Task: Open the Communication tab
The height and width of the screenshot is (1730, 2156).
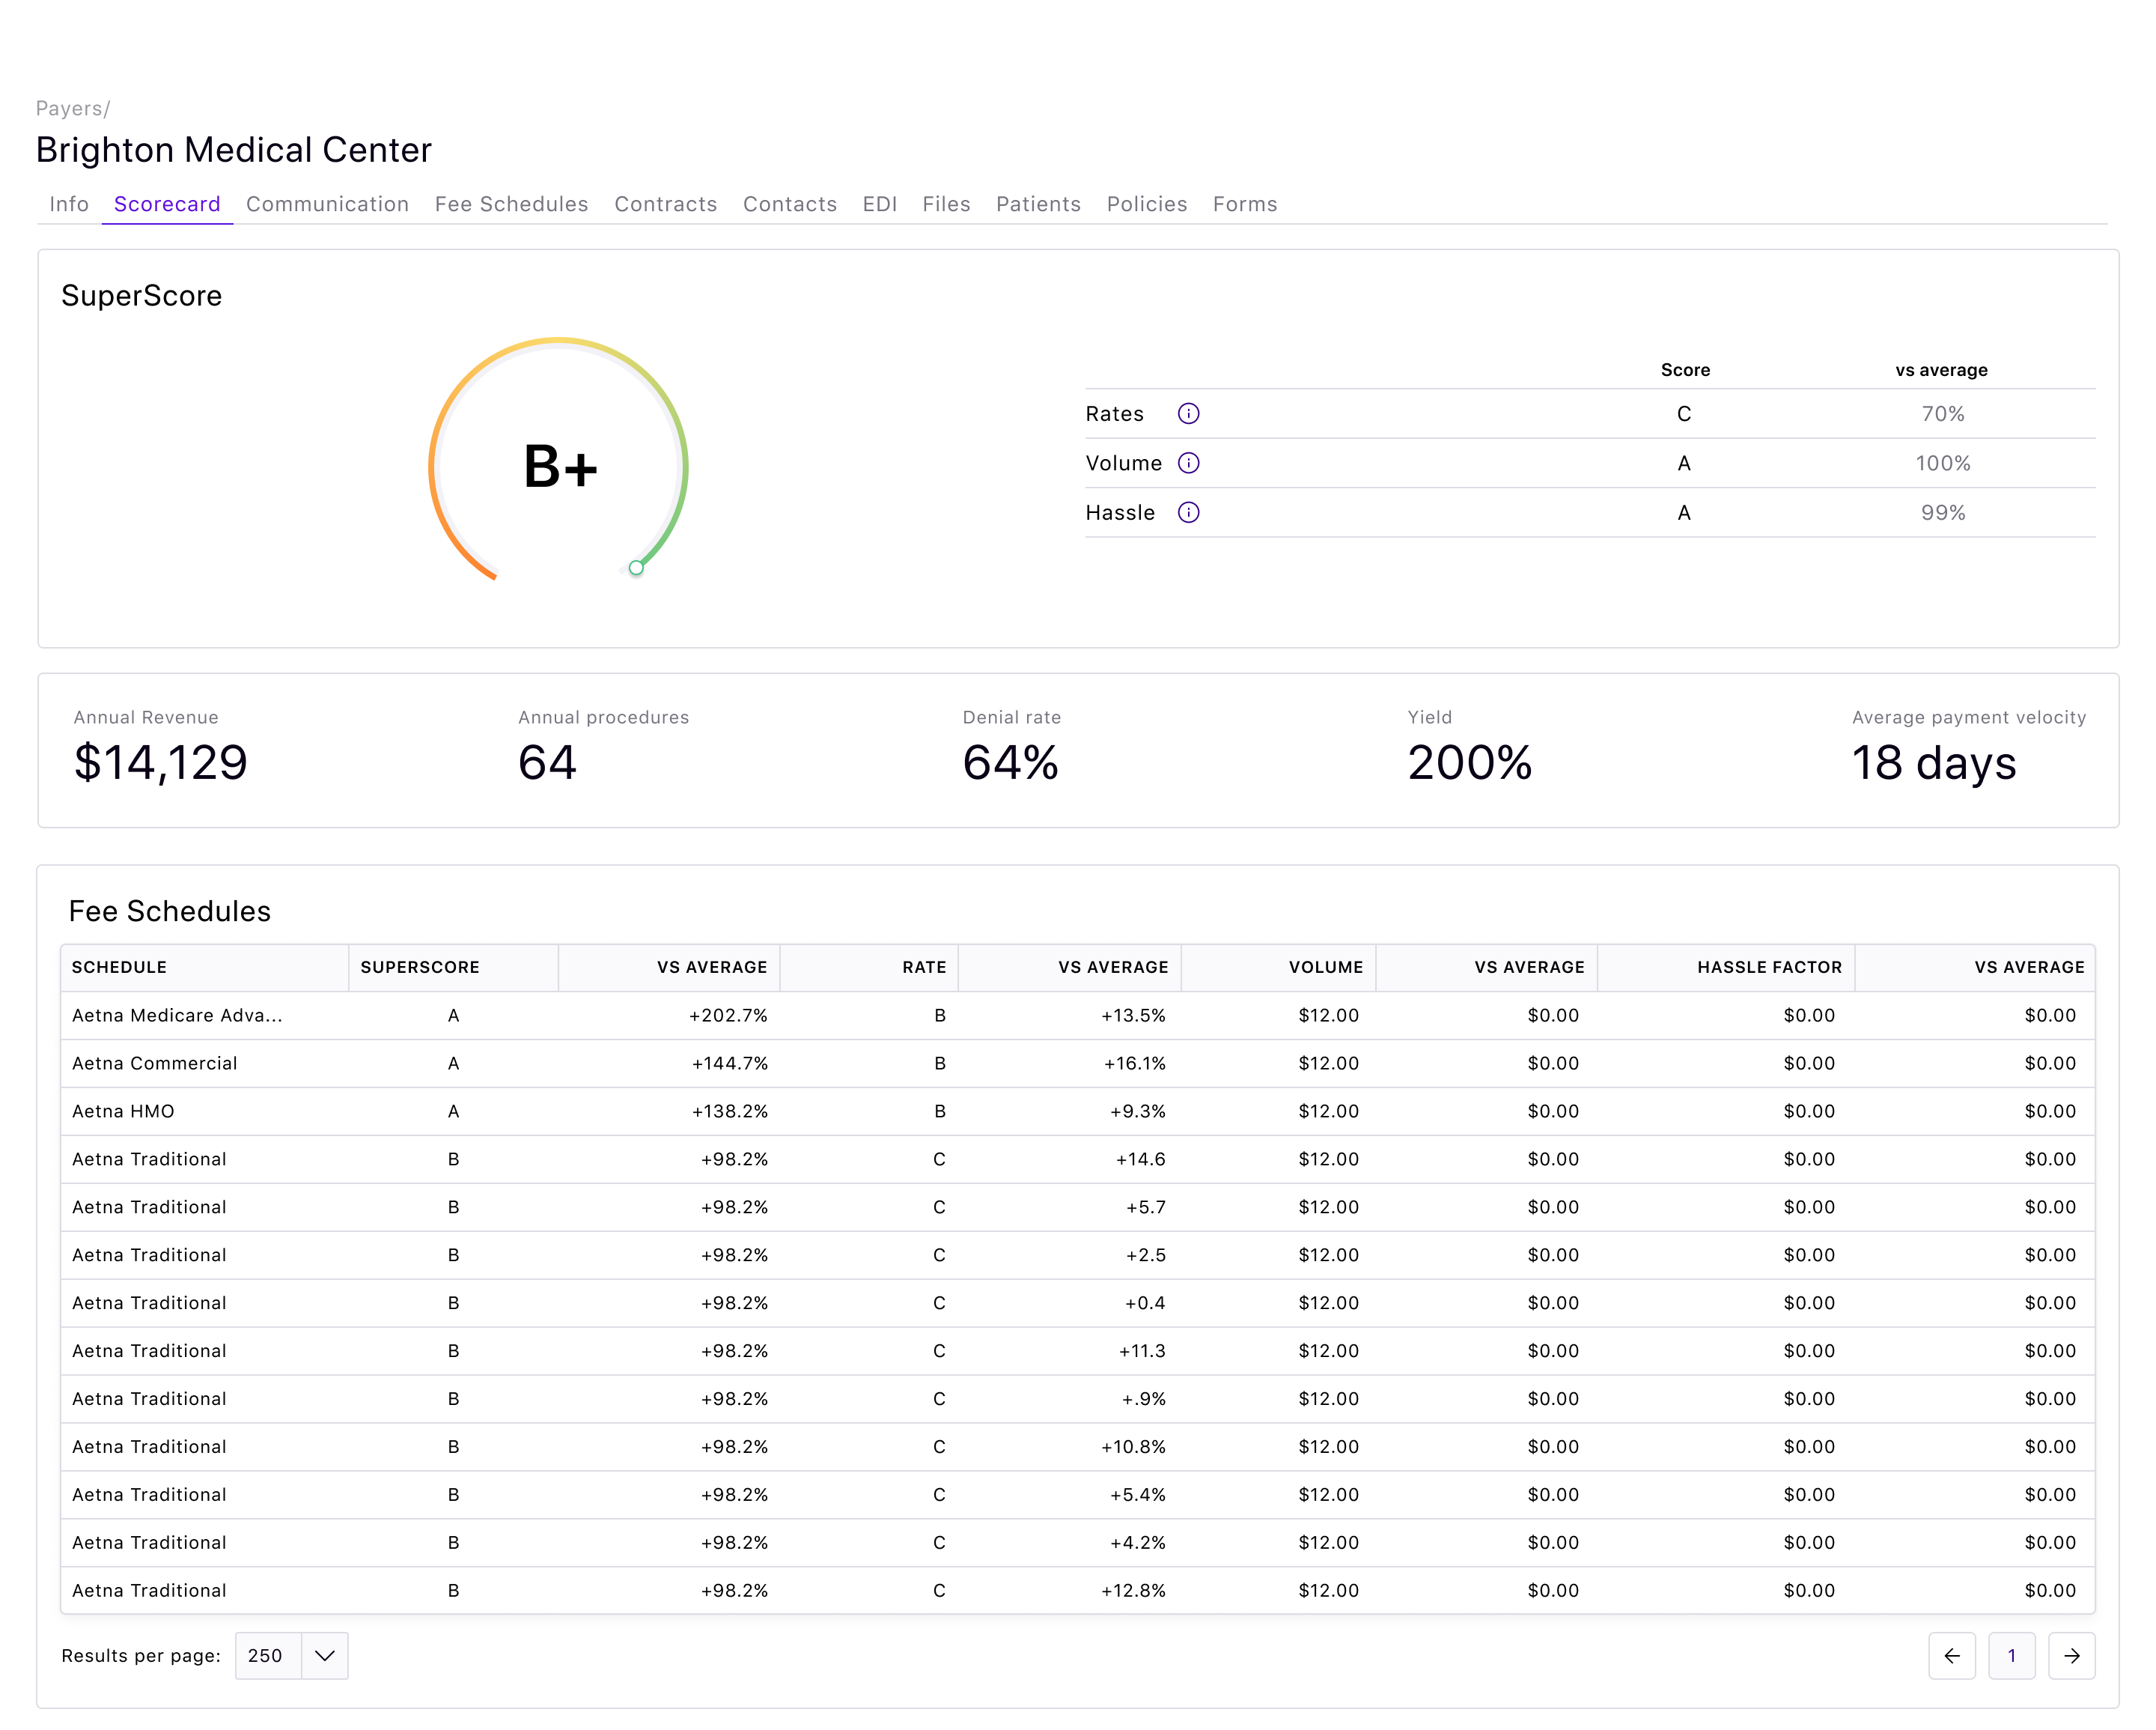Action: [328, 204]
